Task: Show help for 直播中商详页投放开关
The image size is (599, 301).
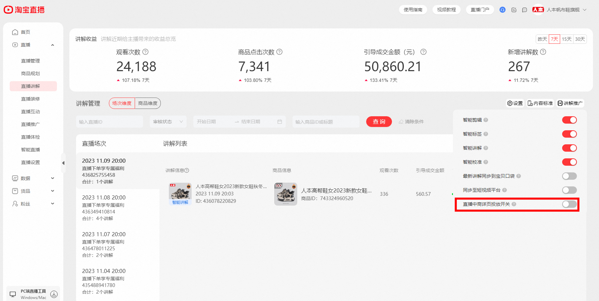Action: pyautogui.click(x=514, y=204)
